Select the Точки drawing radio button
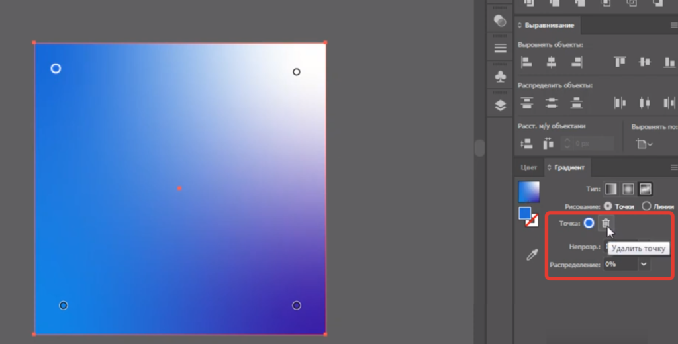This screenshot has width=678, height=344. 608,206
